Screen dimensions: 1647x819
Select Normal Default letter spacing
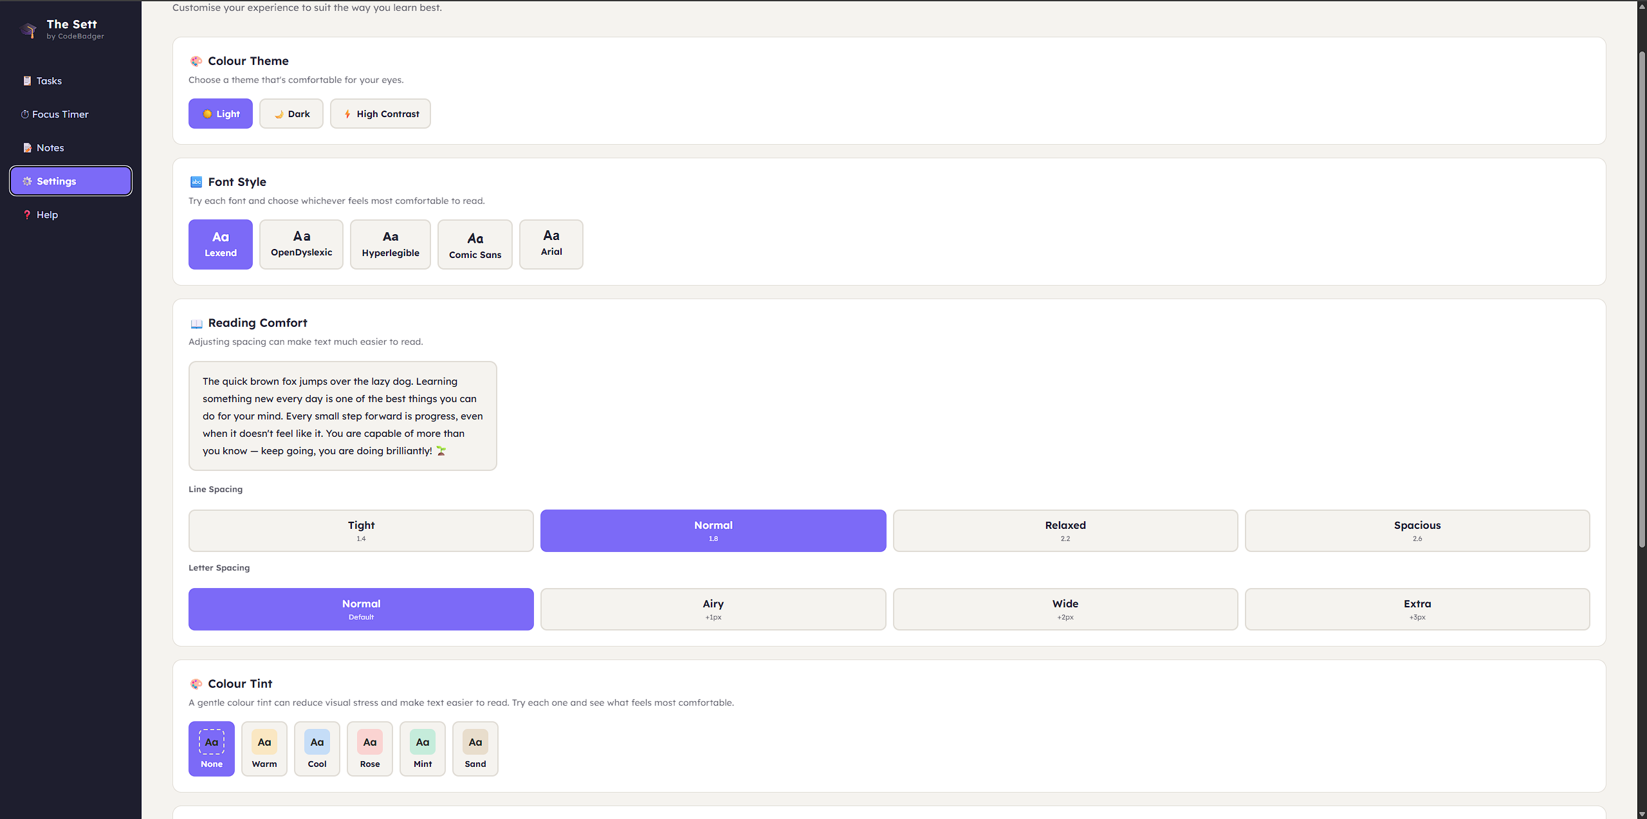(x=361, y=609)
